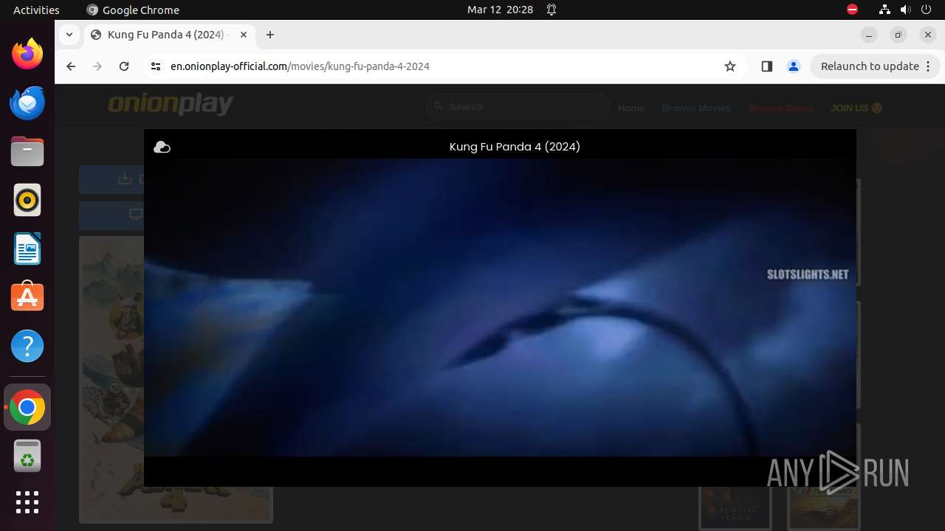Open the Activities overview

tap(36, 10)
